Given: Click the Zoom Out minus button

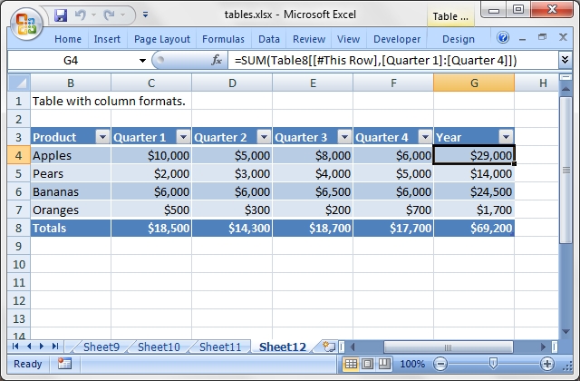Looking at the screenshot, I should 440,364.
